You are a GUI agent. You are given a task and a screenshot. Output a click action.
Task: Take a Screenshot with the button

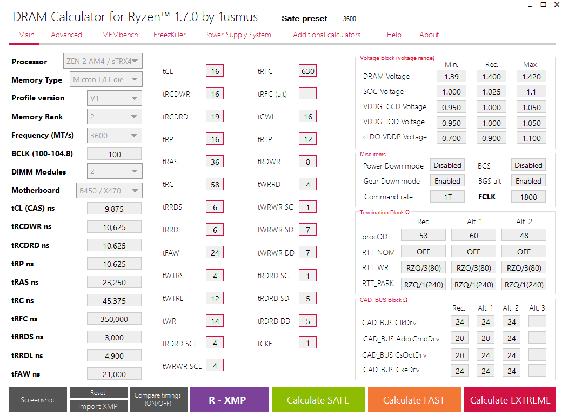point(38,399)
